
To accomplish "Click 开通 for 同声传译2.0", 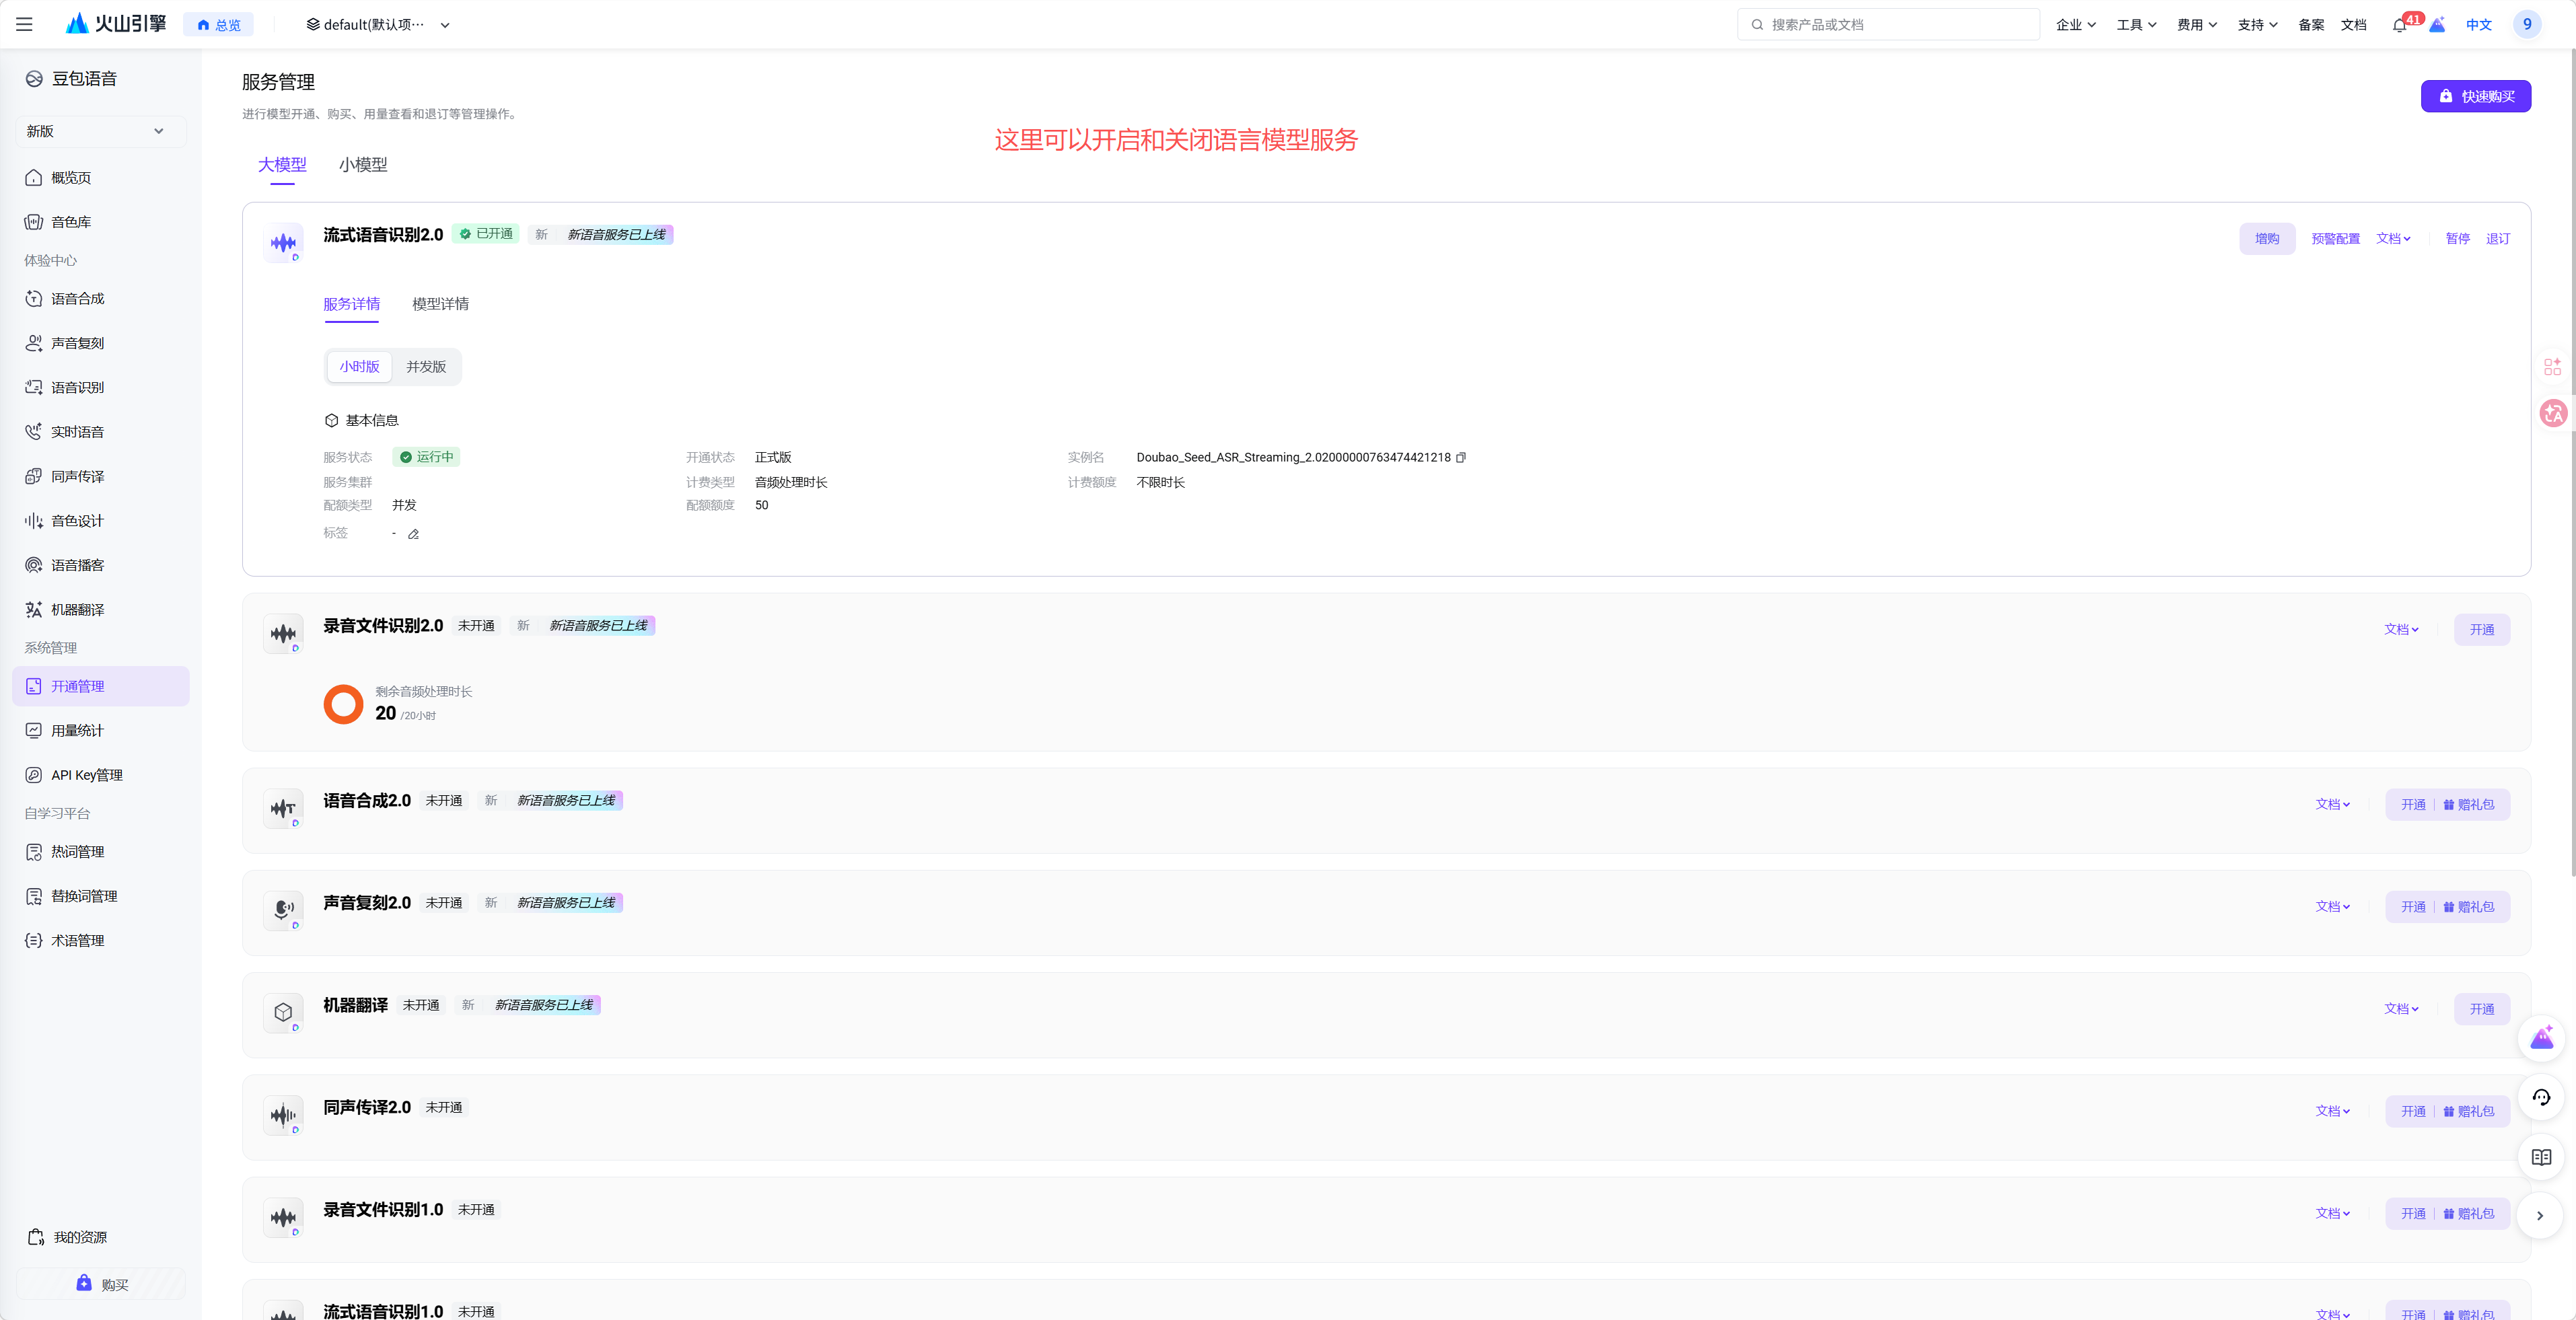I will coord(2412,1112).
